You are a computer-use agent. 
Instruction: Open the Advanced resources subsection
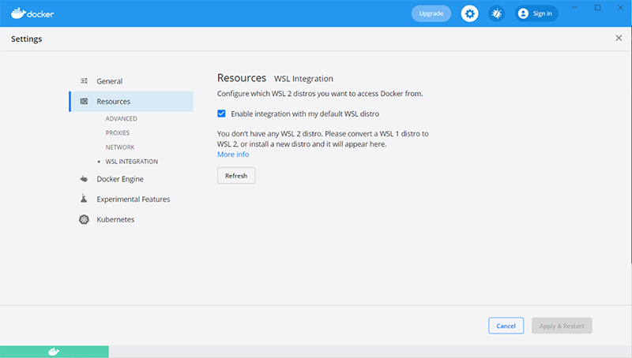pyautogui.click(x=122, y=118)
